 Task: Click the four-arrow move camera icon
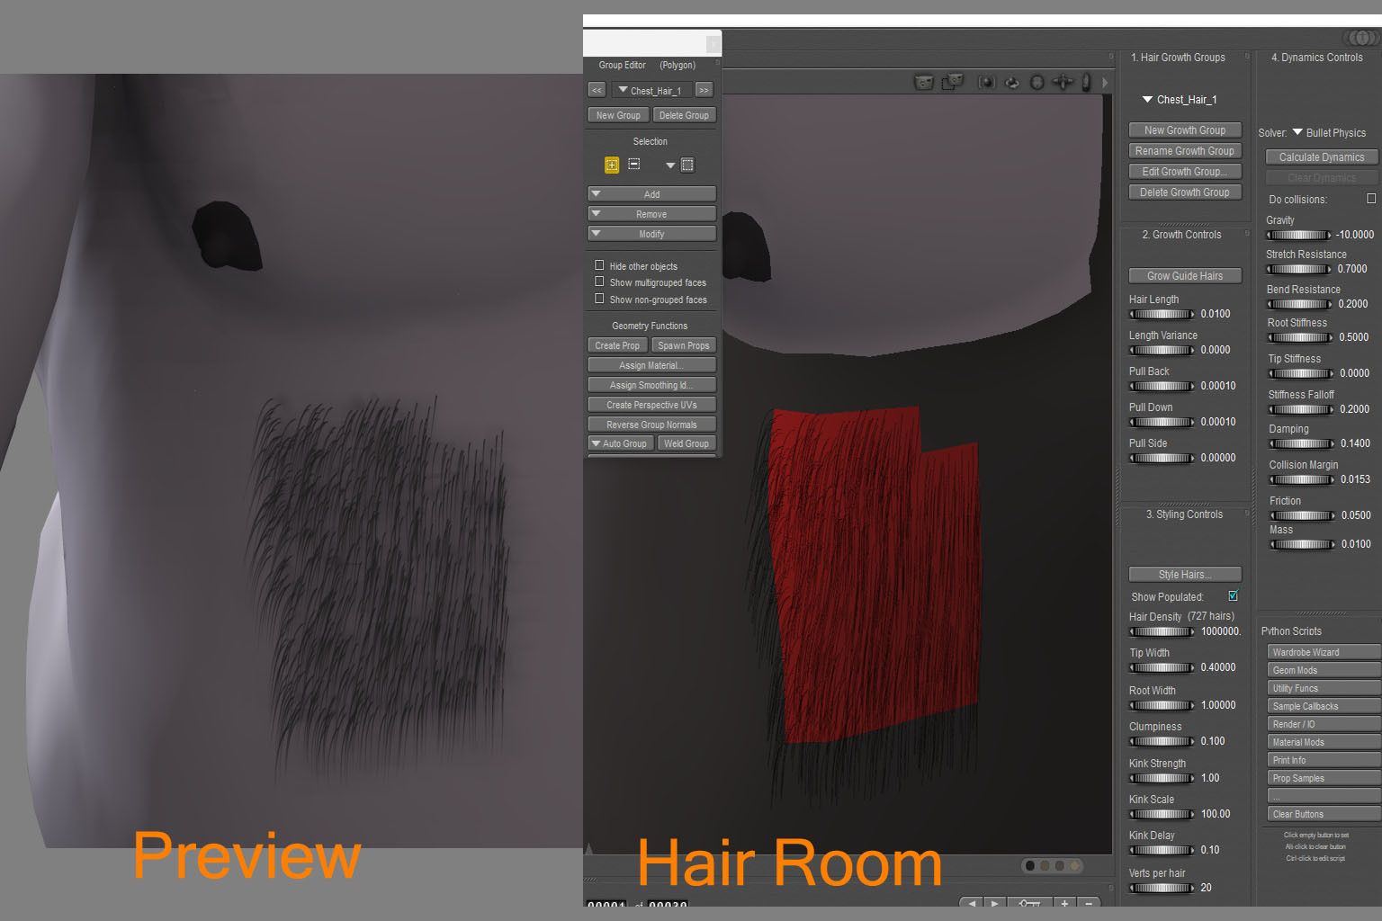[x=1063, y=83]
